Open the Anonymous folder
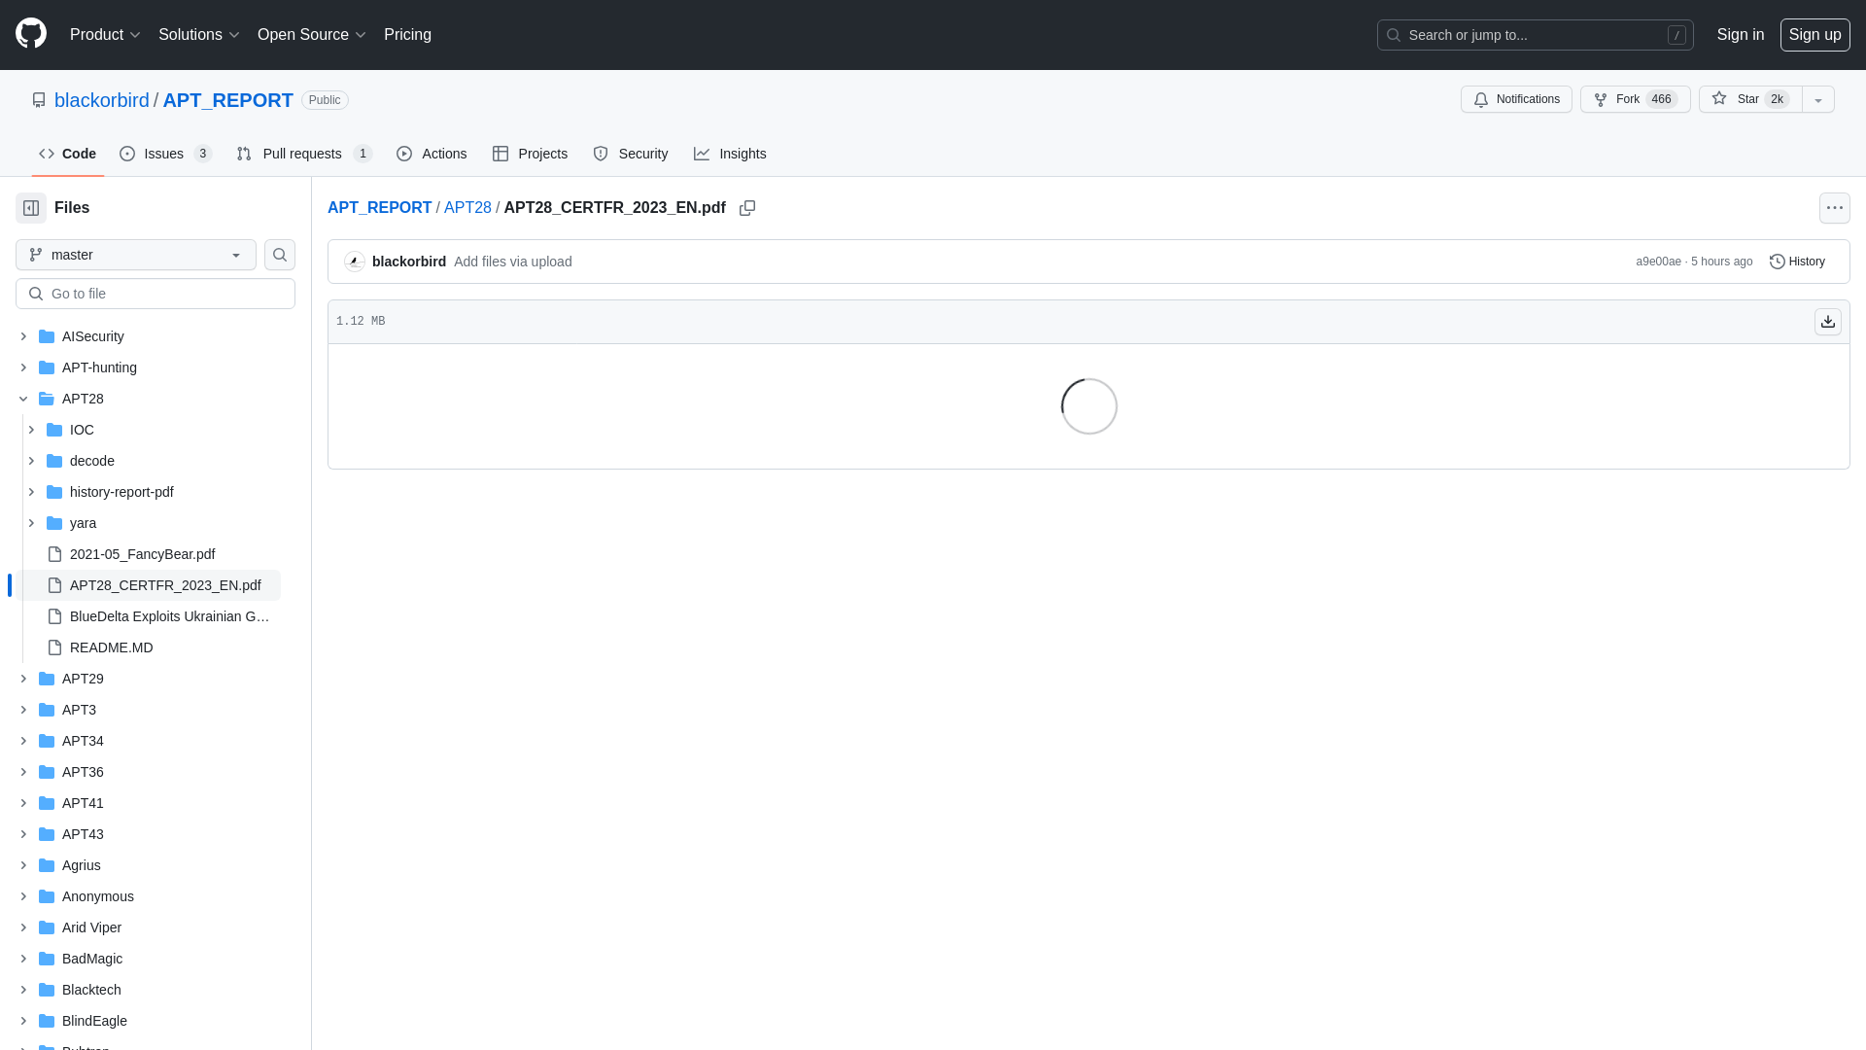The image size is (1866, 1050). [97, 896]
